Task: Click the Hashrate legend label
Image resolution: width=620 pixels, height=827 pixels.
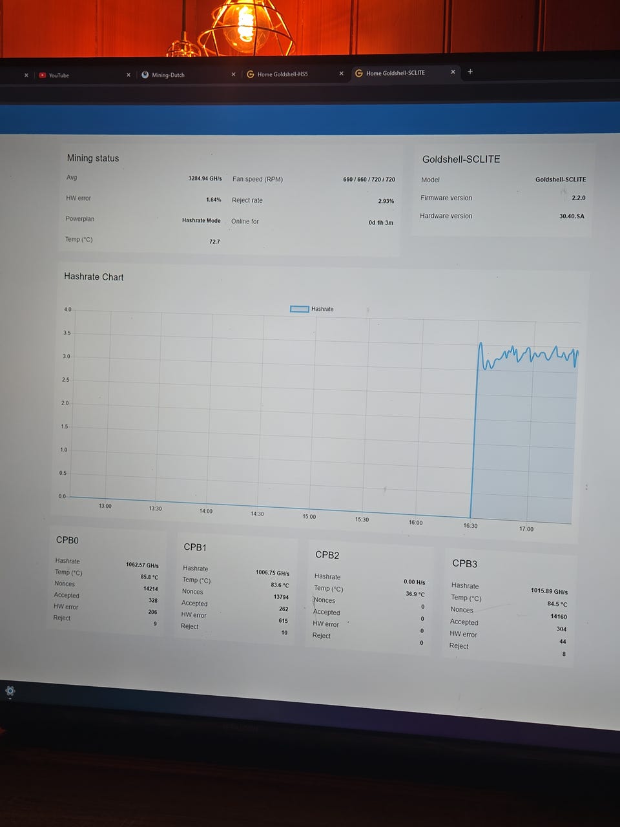Action: point(322,309)
